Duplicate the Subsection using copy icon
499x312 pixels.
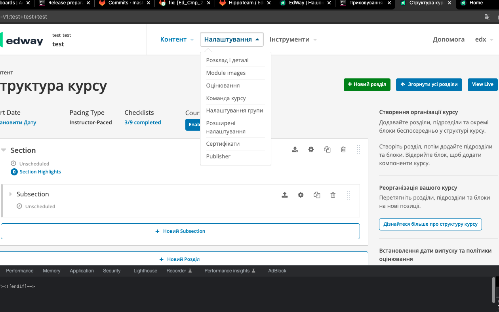coord(317,195)
